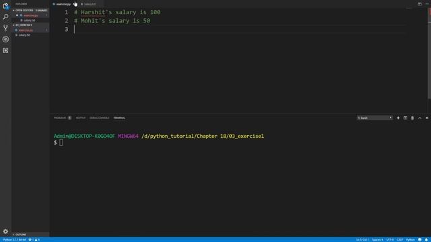Change the UTF-8 encoding in status bar
This screenshot has width=431, height=242.
tap(390, 239)
